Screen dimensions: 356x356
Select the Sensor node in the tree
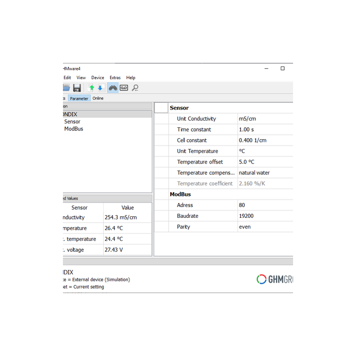72,121
